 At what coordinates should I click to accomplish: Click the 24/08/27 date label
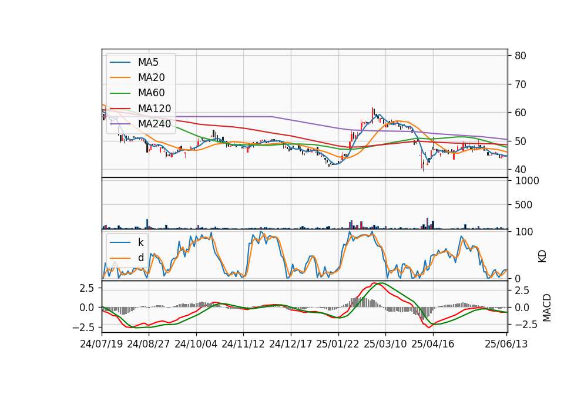tap(149, 344)
